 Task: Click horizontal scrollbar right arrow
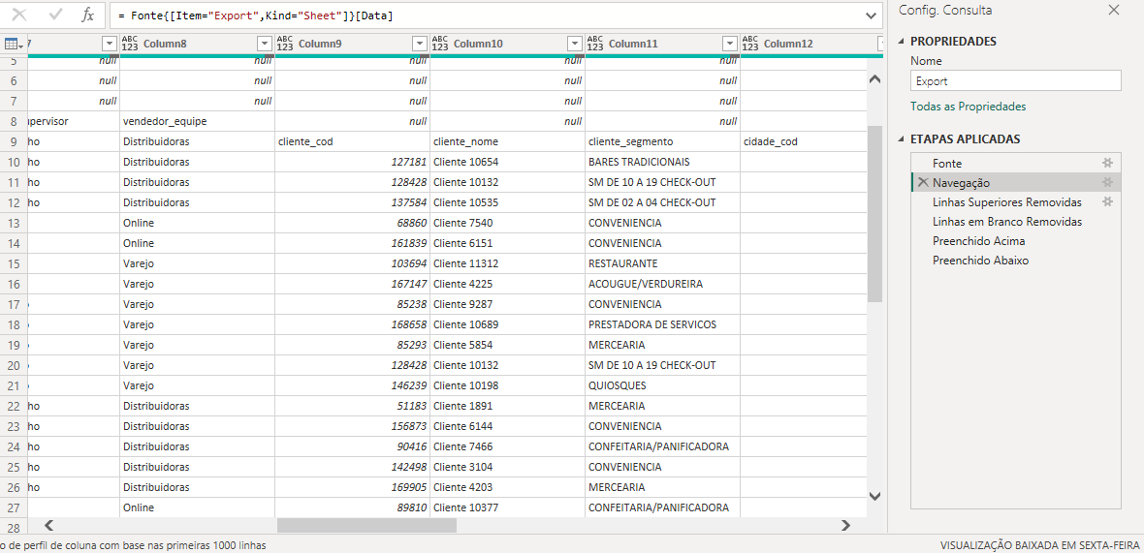[x=845, y=525]
